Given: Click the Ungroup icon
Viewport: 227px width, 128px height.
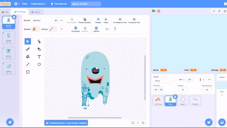Looking at the screenshot, I should (x=84, y=19).
